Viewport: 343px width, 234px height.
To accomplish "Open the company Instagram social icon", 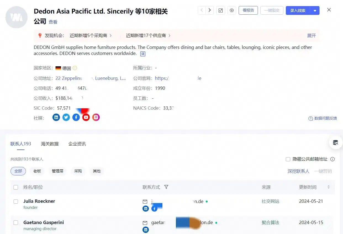I will pos(96,117).
